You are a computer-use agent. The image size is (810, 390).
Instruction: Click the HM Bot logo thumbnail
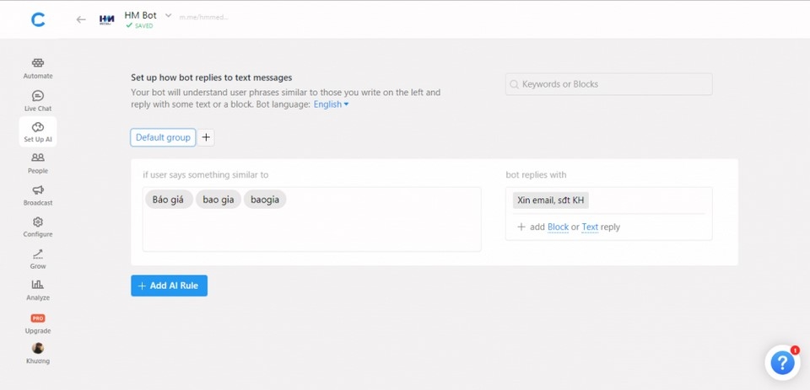pos(106,19)
